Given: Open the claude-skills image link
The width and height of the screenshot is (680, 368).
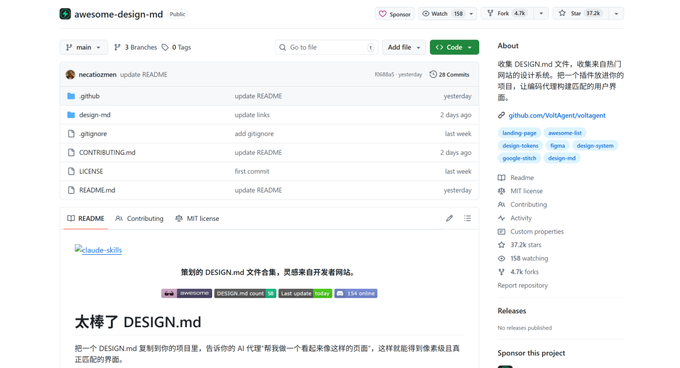Looking at the screenshot, I should click(x=98, y=250).
